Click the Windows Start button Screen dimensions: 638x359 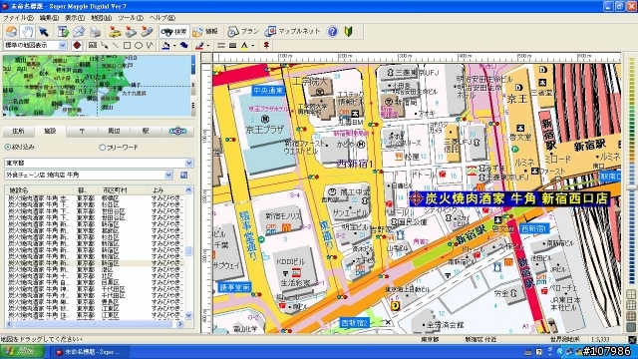tap(22, 351)
